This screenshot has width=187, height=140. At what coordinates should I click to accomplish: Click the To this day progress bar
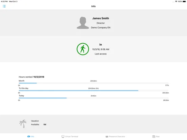click(93, 91)
